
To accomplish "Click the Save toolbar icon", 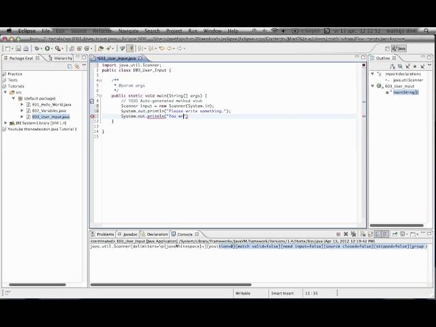I will 18,48.
